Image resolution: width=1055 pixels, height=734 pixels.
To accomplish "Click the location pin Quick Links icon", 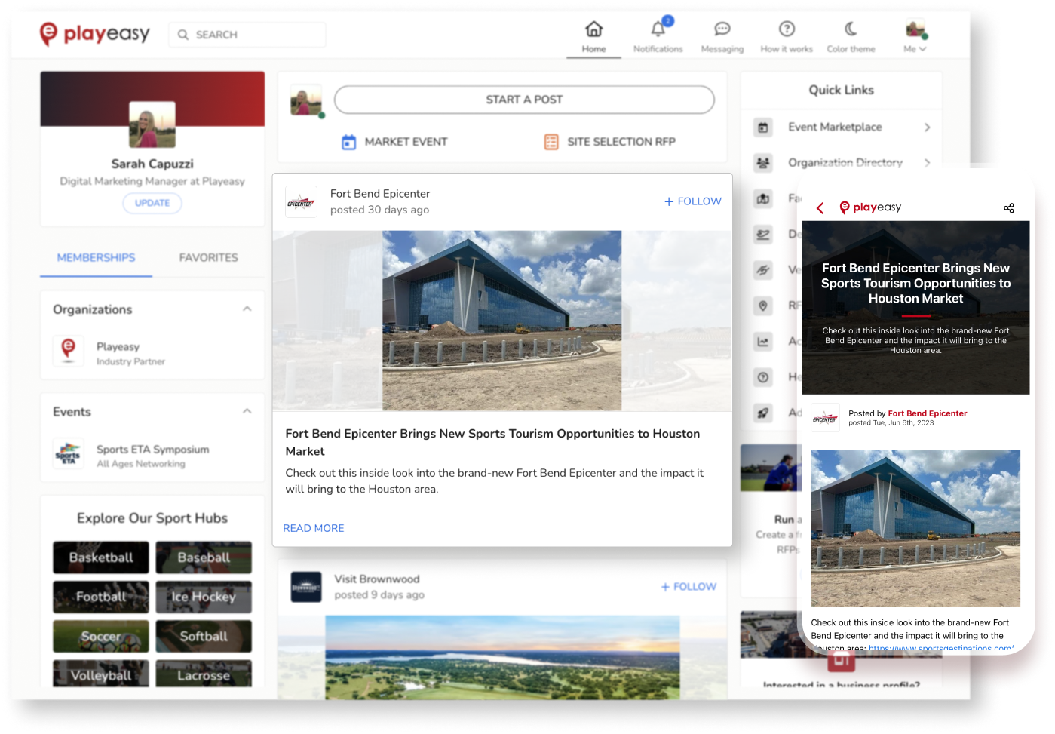I will (x=763, y=306).
